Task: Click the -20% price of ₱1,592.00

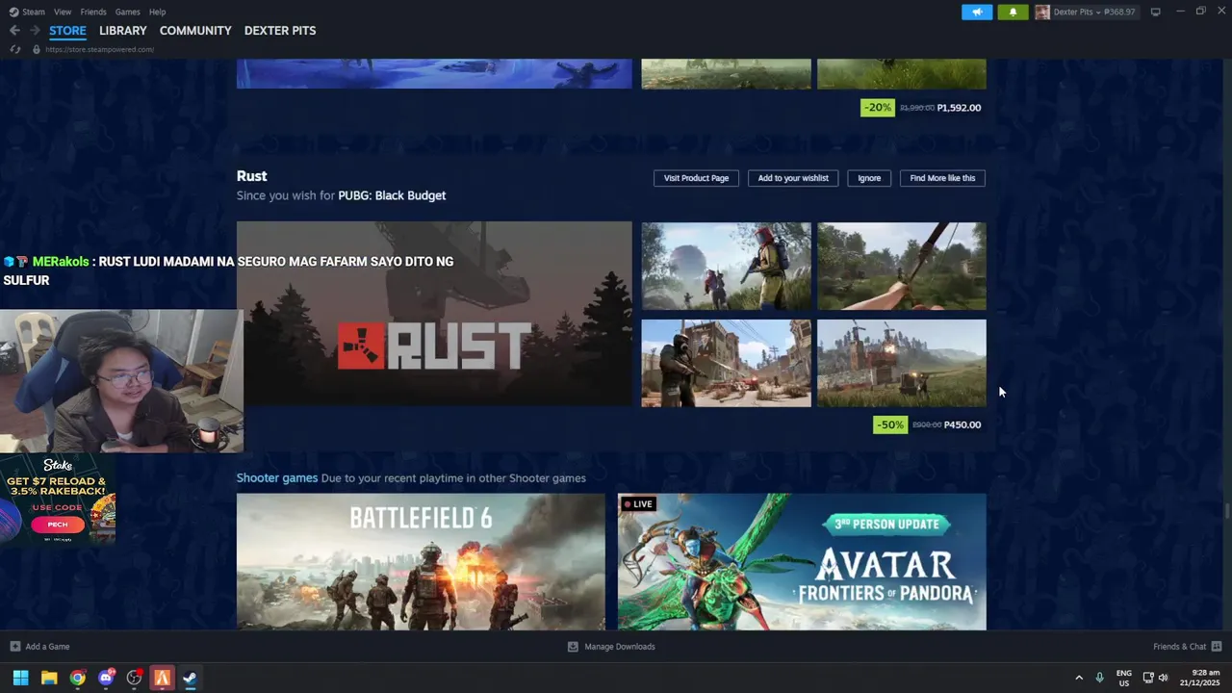Action: click(x=923, y=108)
